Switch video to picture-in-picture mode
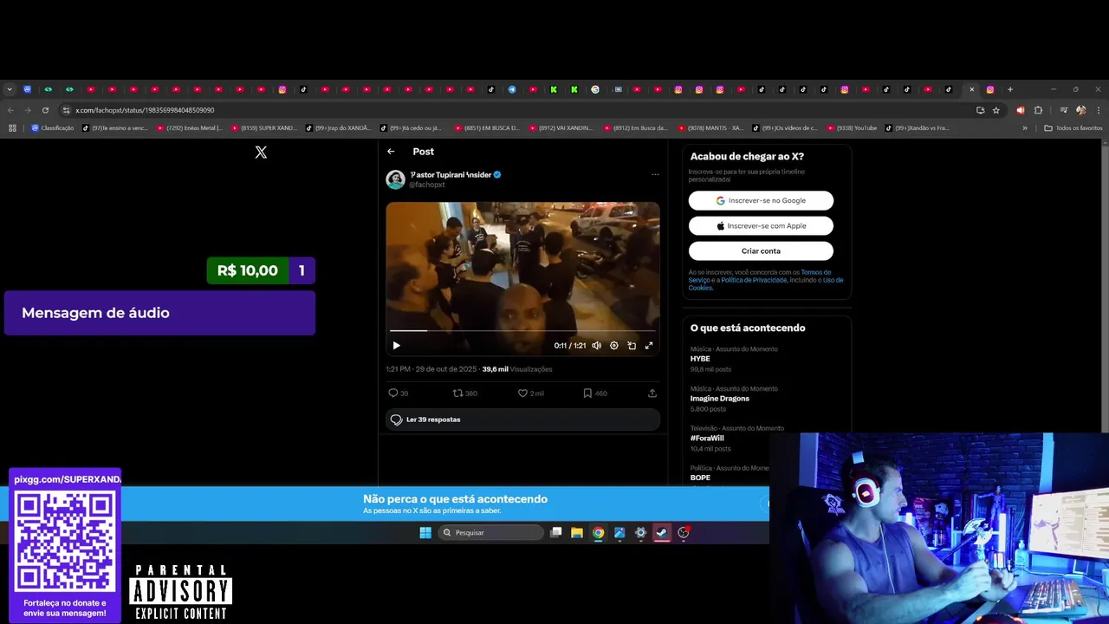The height and width of the screenshot is (624, 1109). 631,345
